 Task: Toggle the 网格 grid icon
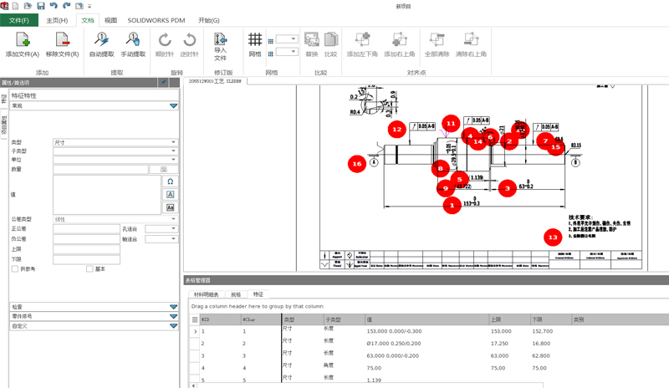(255, 39)
